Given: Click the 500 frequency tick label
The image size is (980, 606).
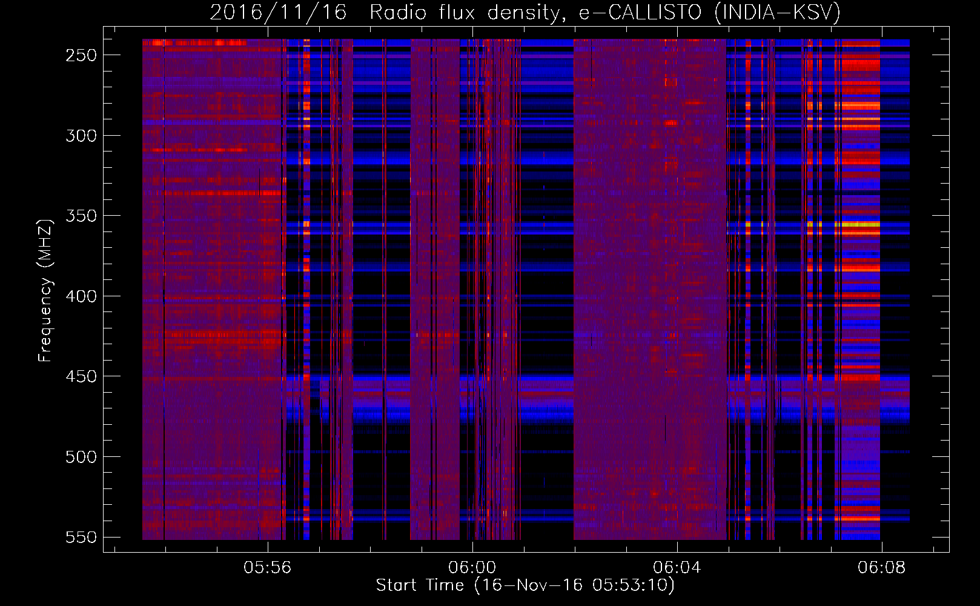Looking at the screenshot, I should [x=81, y=457].
